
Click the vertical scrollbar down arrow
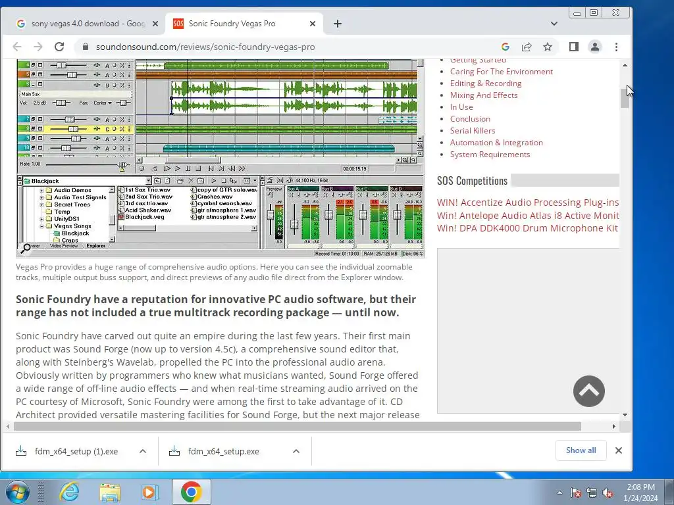tap(625, 415)
